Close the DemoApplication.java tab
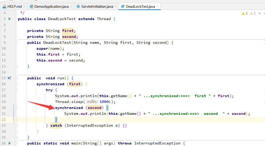Image resolution: width=265 pixels, height=146 pixels. pyautogui.click(x=71, y=7)
